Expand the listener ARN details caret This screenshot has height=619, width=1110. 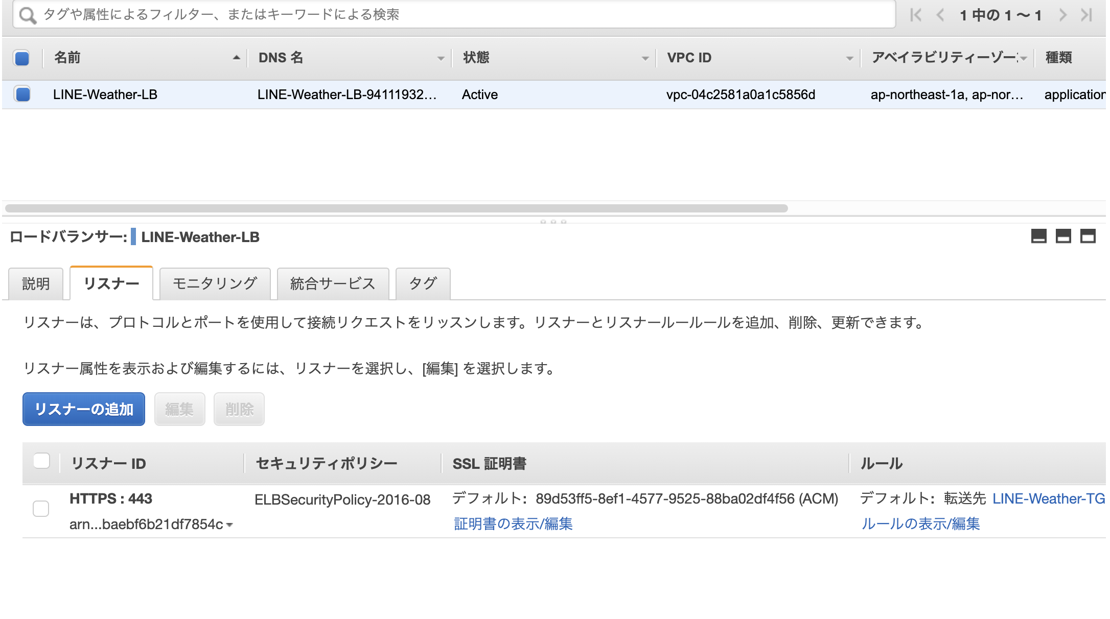point(231,524)
